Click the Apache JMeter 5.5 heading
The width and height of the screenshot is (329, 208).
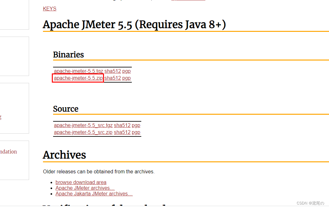134,24
